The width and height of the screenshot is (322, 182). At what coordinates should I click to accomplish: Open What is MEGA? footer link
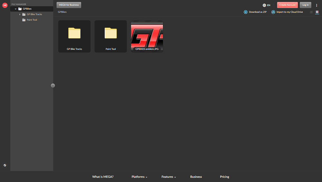(103, 177)
